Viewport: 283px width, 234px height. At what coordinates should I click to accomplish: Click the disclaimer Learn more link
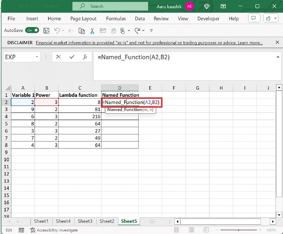[250, 43]
